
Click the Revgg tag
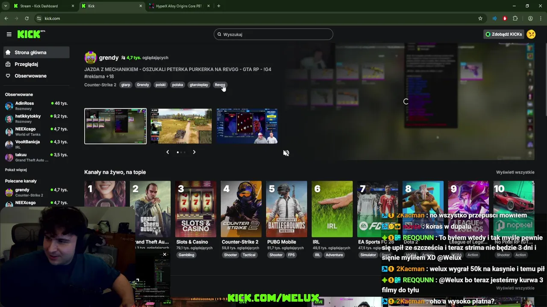(220, 85)
